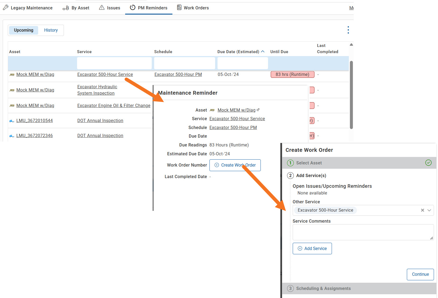The width and height of the screenshot is (438, 298).
Task: Click the PM Reminders clock icon
Action: pos(133,8)
